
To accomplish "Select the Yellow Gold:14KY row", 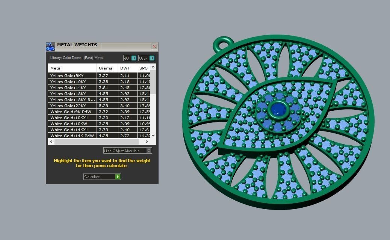I will click(x=99, y=88).
